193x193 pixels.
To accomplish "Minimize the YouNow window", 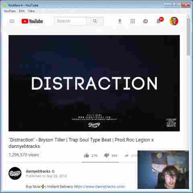I will coord(168,5).
